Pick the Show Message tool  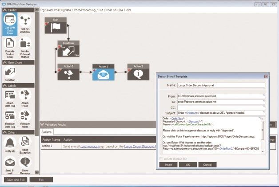pyautogui.click(x=25, y=165)
